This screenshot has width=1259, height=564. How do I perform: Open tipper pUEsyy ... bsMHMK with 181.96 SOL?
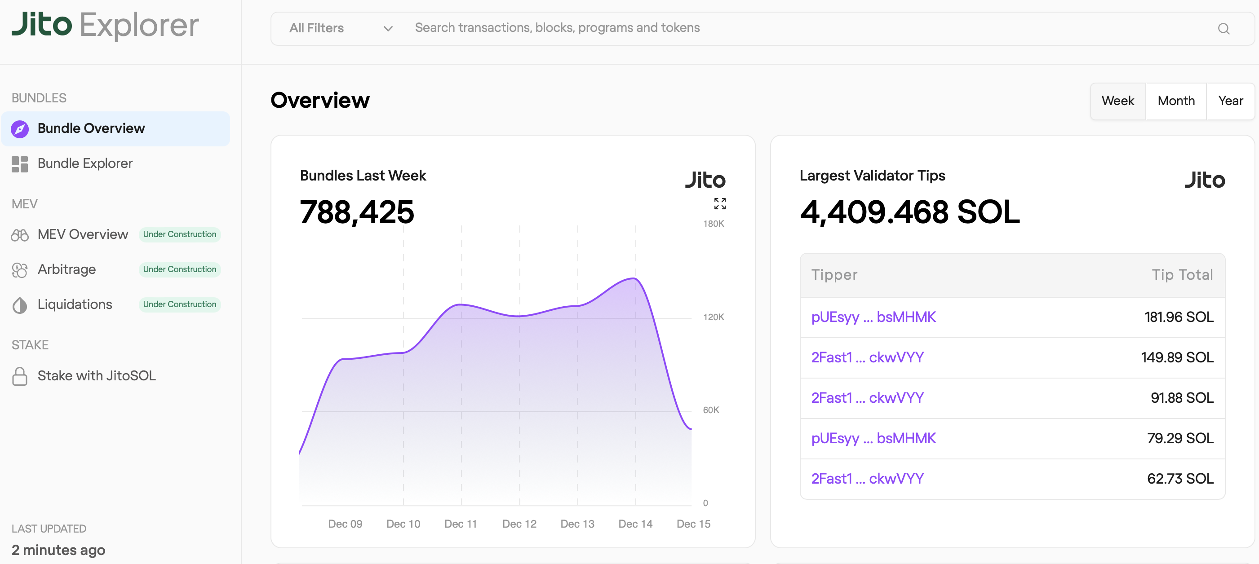[873, 317]
